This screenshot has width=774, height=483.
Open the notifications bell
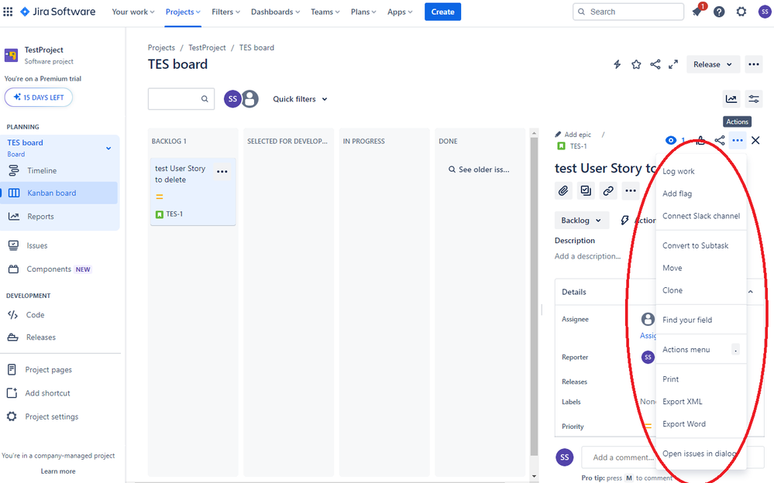click(x=697, y=12)
